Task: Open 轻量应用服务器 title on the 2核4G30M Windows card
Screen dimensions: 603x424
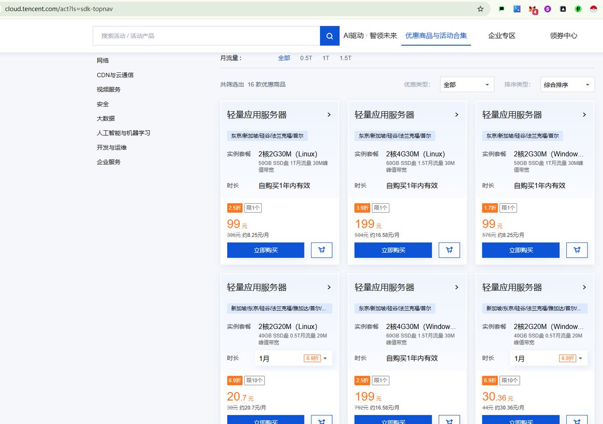Action: tap(384, 288)
